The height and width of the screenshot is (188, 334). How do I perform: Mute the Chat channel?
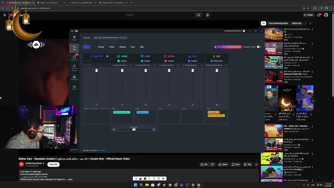click(x=146, y=105)
